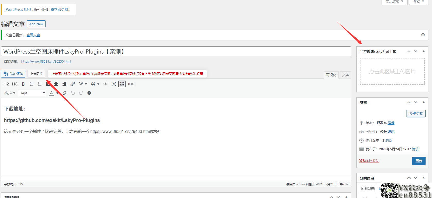Move 分类目录 panel down

click(x=416, y=178)
